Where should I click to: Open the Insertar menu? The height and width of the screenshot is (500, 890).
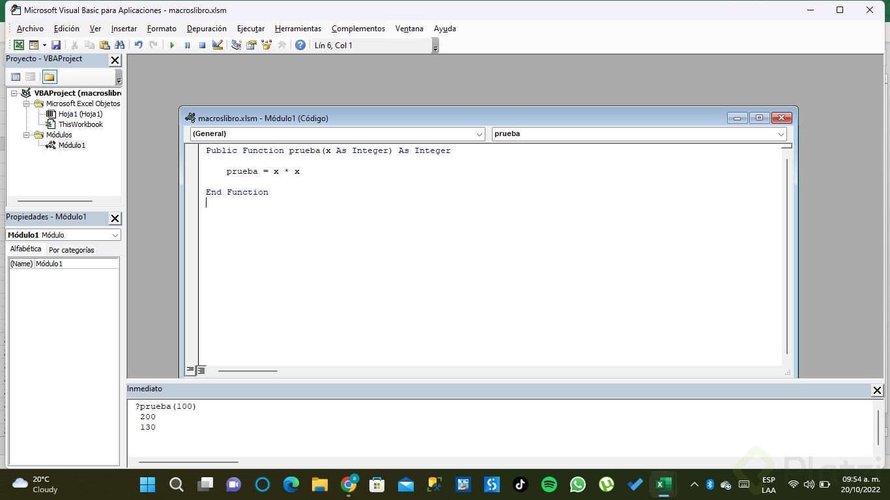[x=124, y=29]
